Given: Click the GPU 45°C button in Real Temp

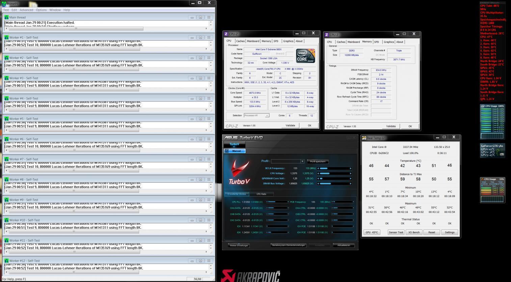Looking at the screenshot, I should [x=372, y=232].
